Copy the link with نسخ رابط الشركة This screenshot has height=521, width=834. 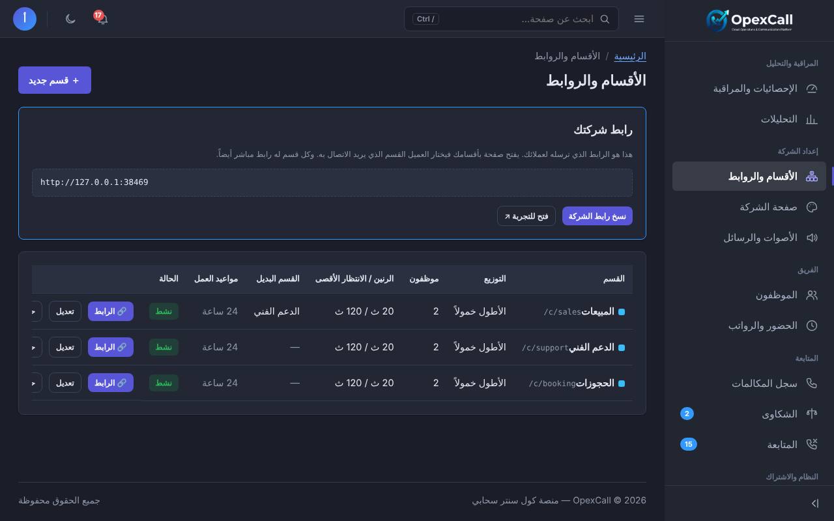point(597,216)
